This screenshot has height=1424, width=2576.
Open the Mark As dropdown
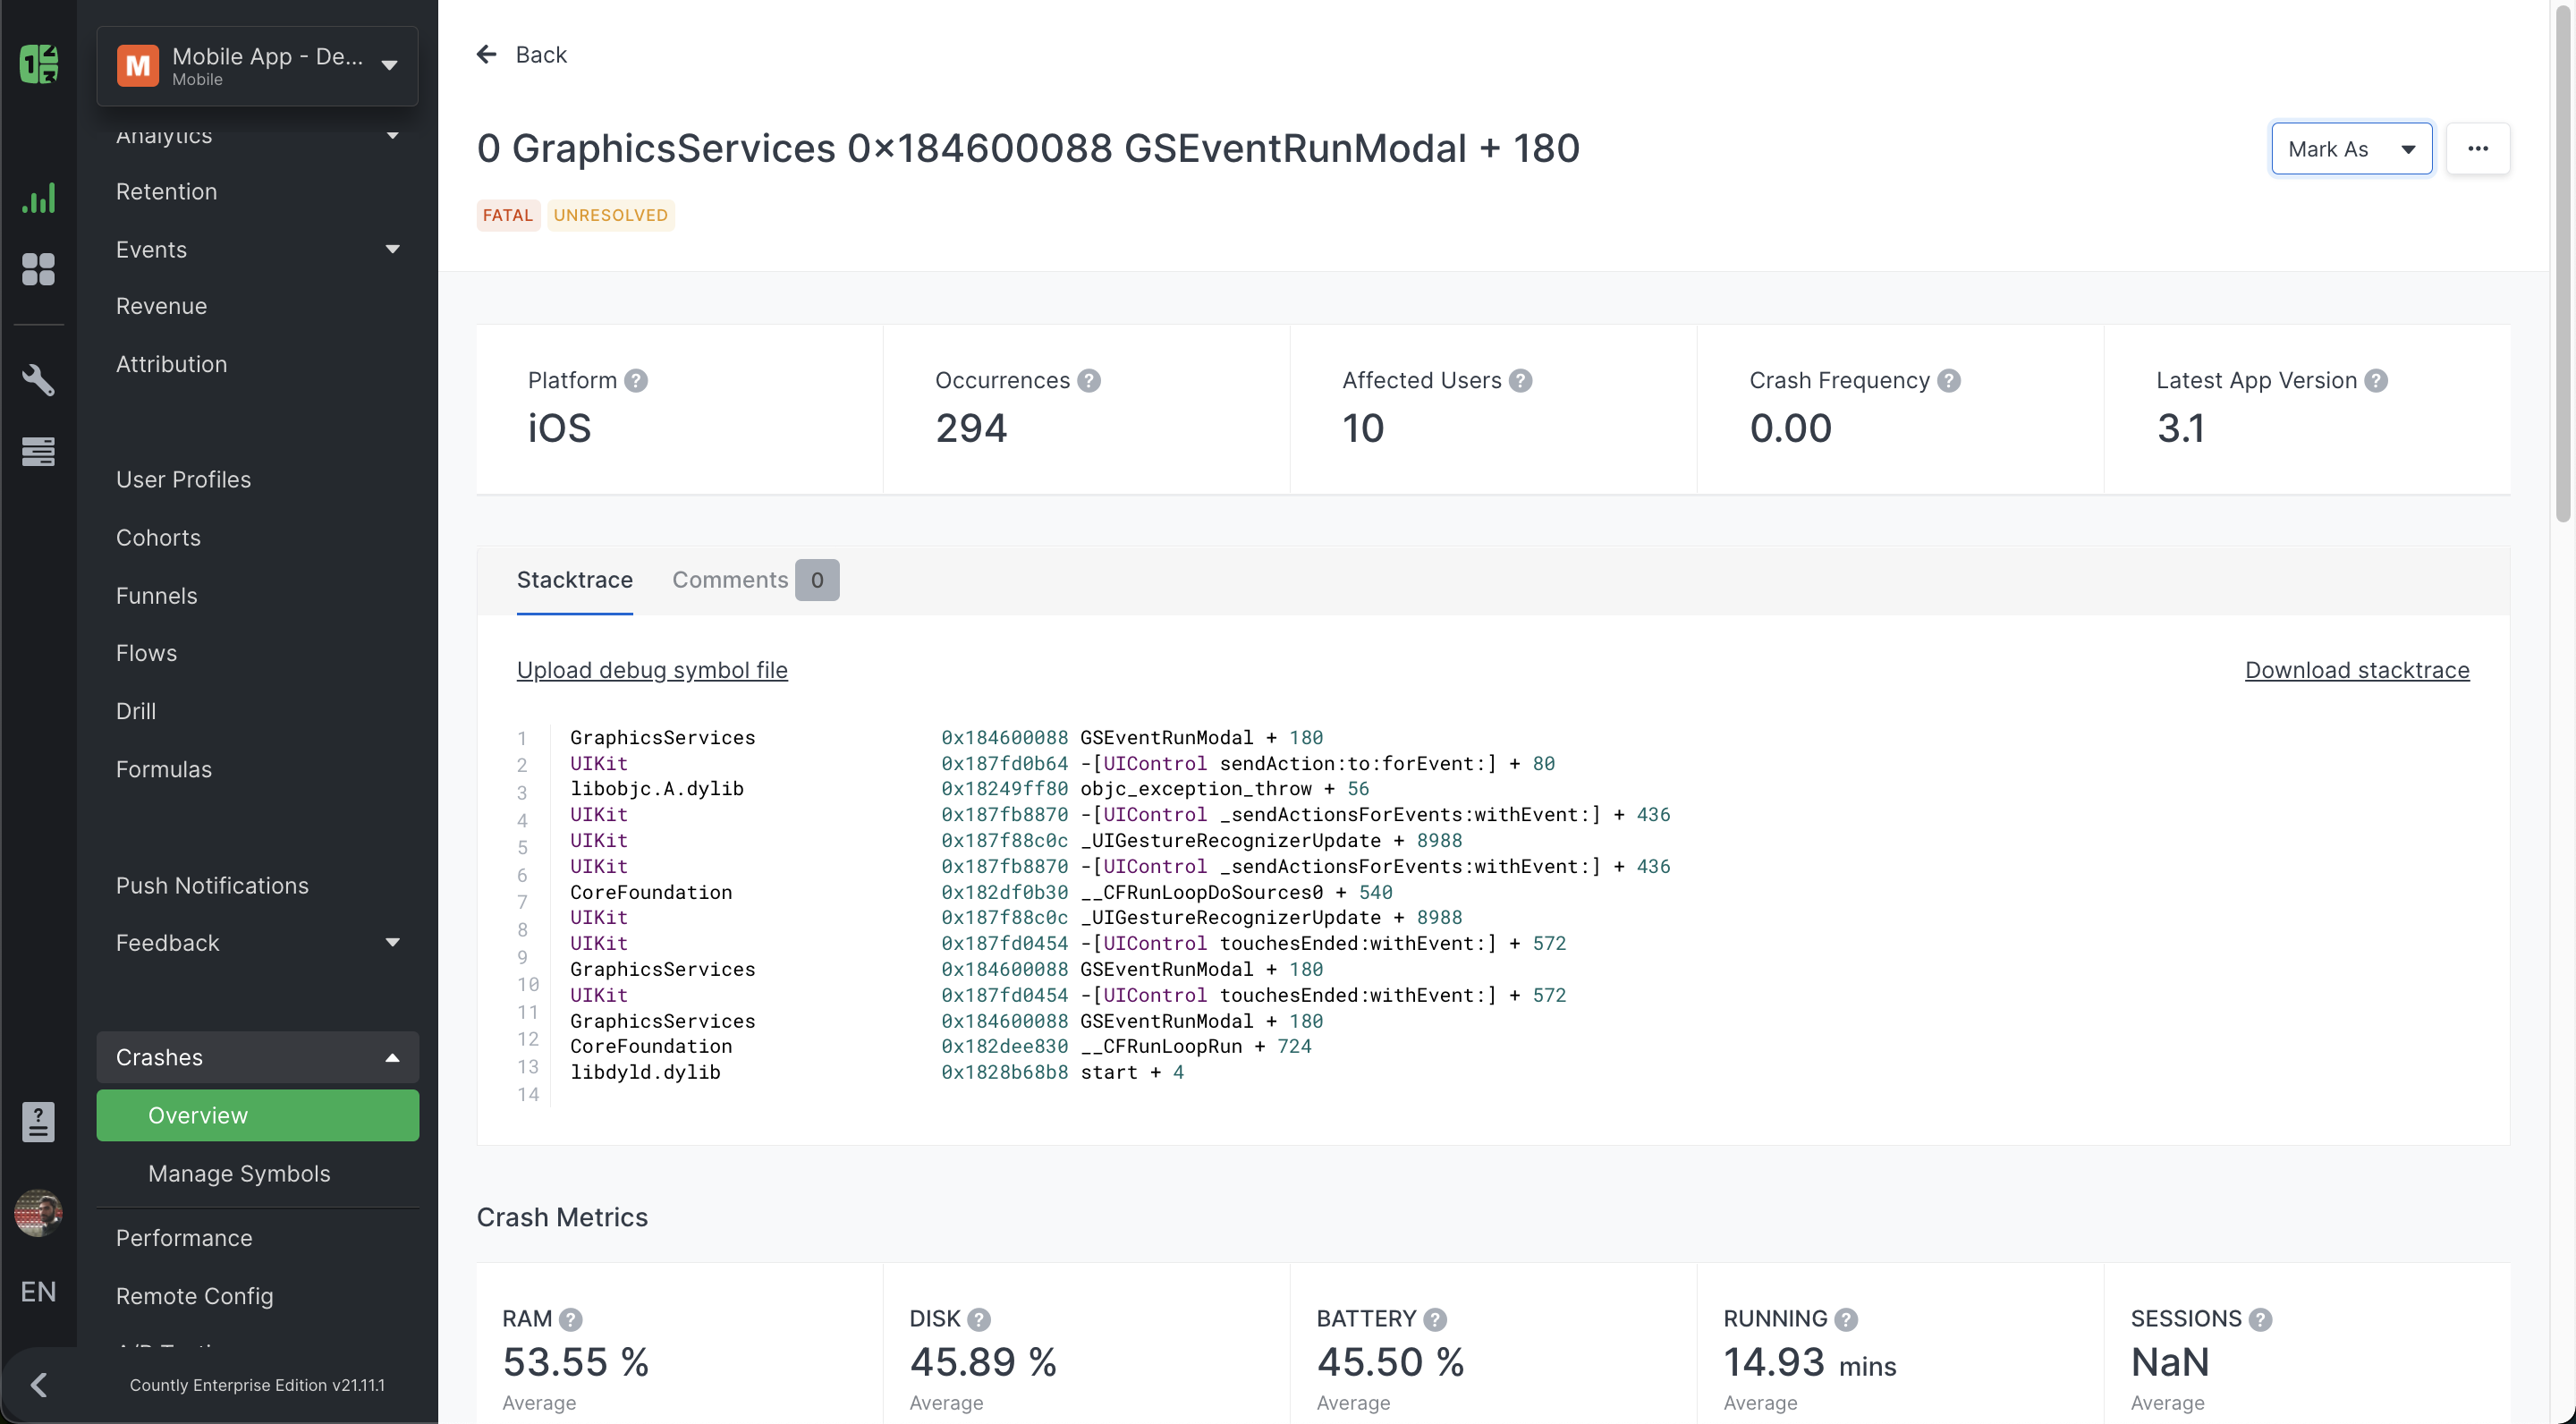coord(2352,148)
